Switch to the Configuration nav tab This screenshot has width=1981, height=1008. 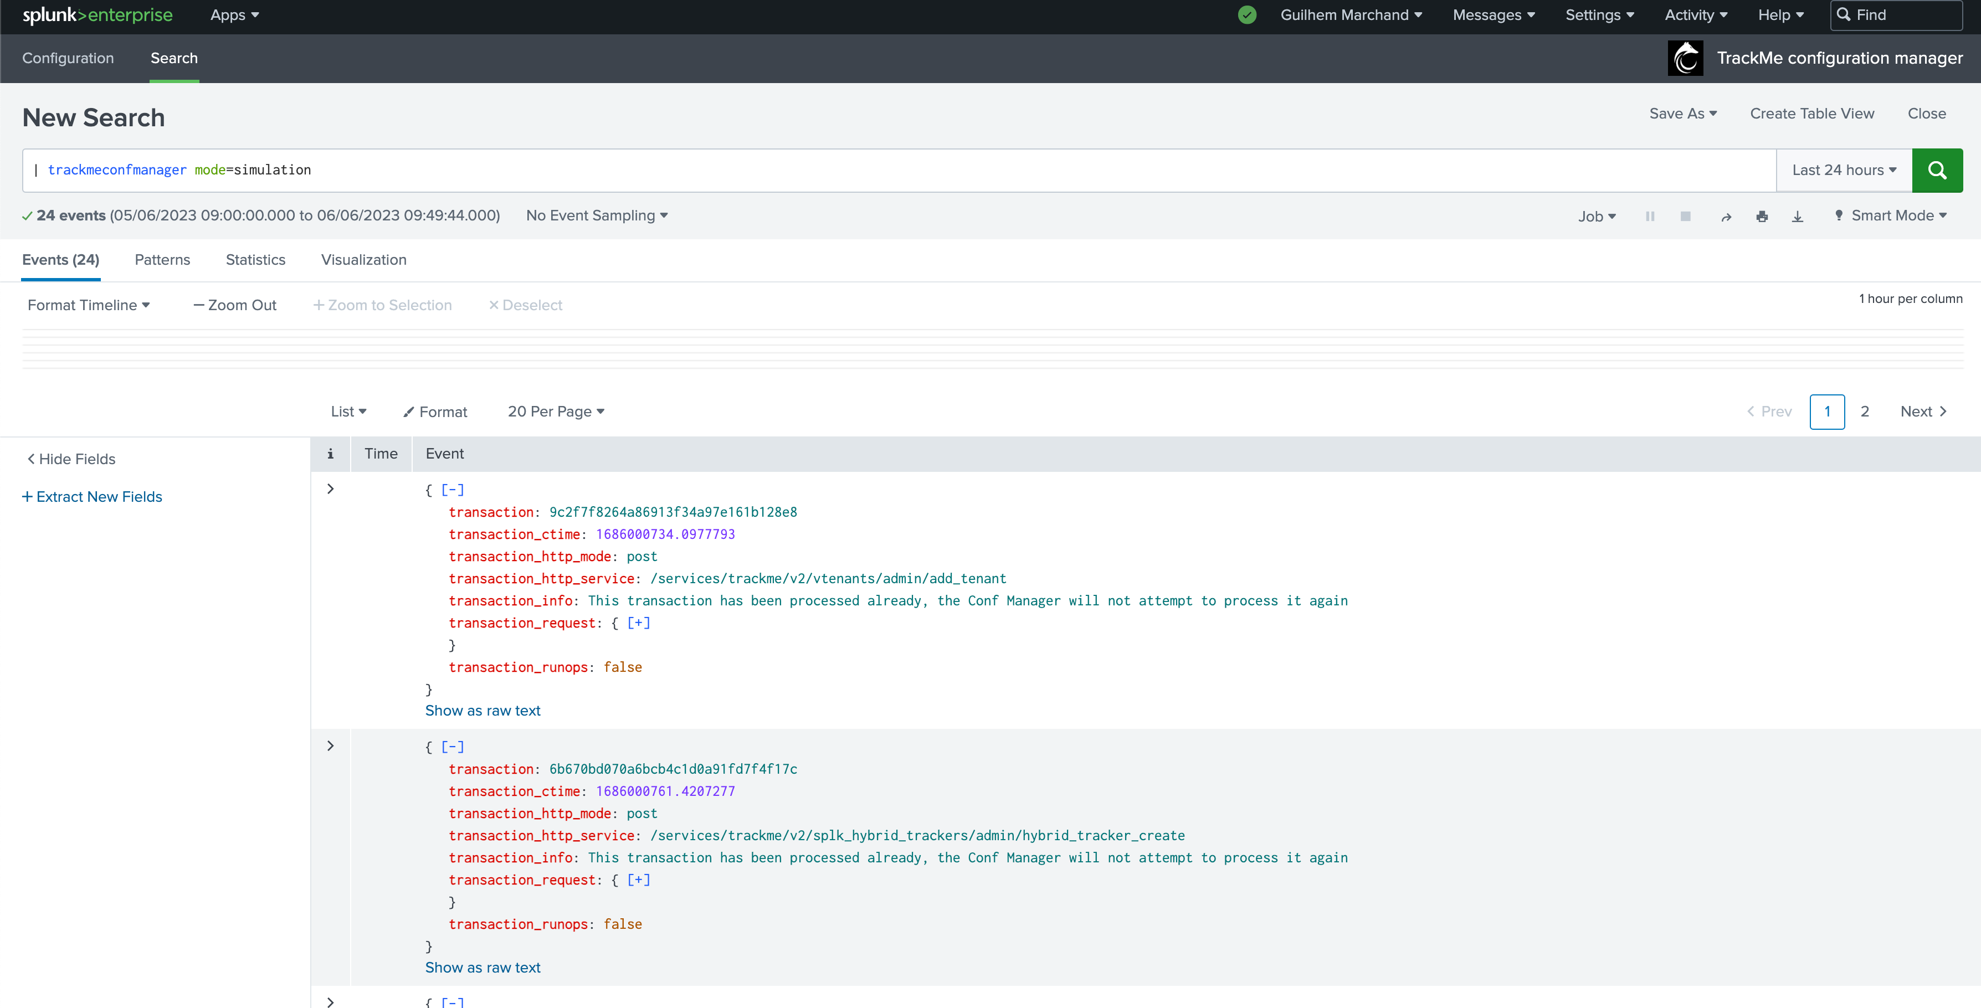[x=68, y=59]
